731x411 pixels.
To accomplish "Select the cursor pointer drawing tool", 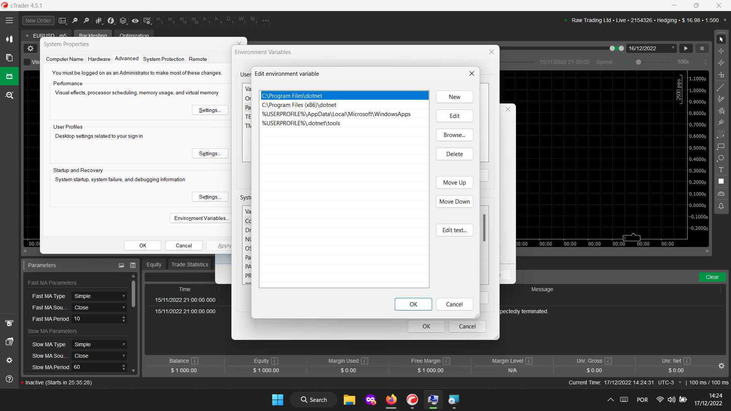I will coord(721,40).
